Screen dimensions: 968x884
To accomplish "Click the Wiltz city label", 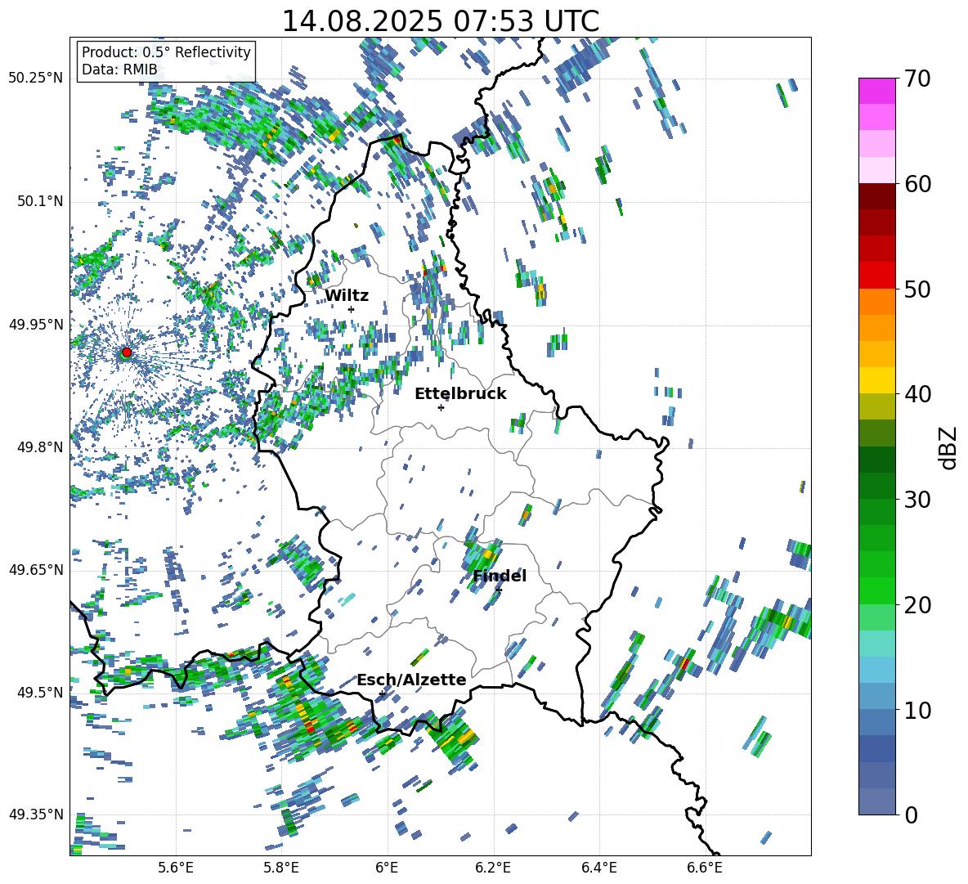I will 347,296.
